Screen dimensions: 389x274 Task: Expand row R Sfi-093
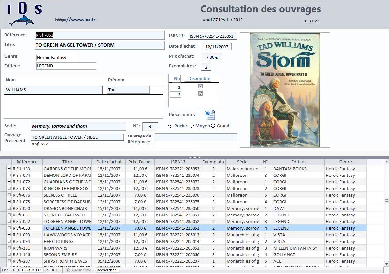[9, 235]
